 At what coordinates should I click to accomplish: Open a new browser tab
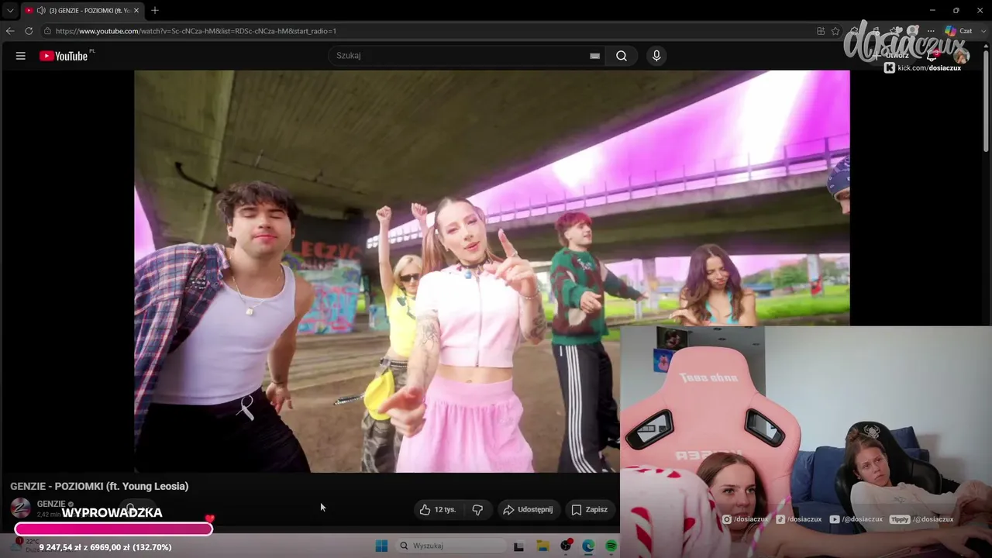point(155,11)
